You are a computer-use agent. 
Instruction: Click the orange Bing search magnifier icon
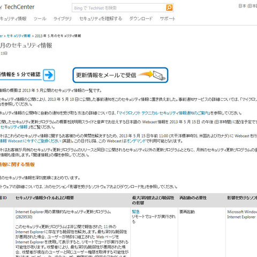coord(169,7)
